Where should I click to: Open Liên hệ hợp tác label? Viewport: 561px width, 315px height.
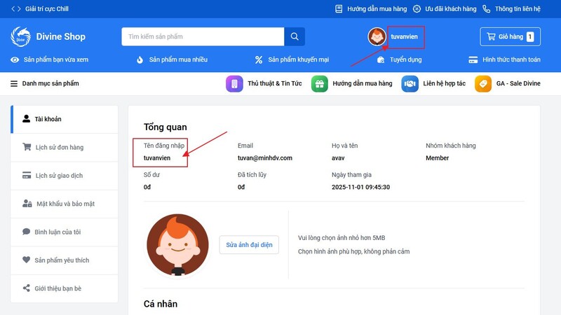click(445, 83)
